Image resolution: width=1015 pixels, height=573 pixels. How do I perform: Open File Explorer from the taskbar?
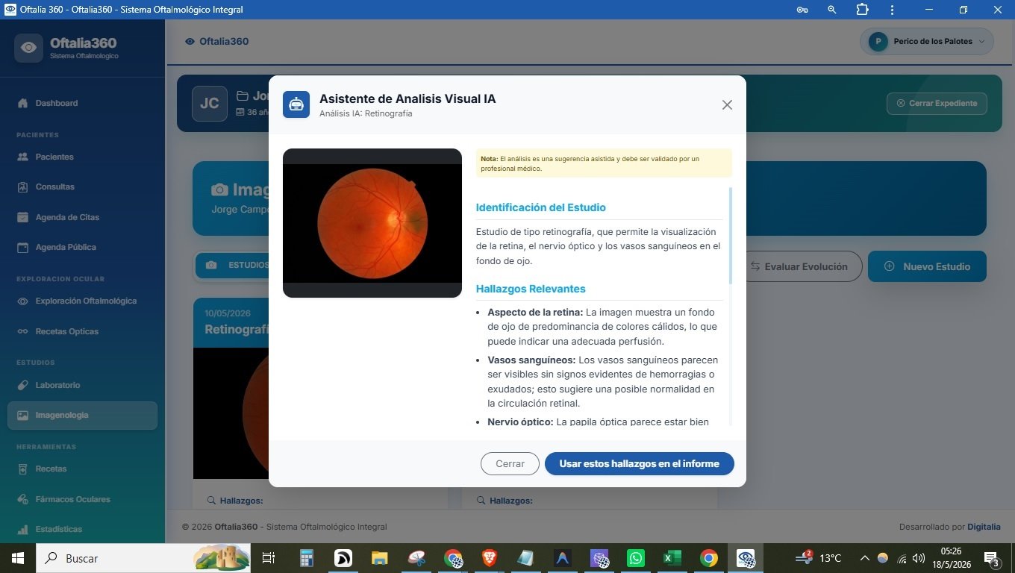[x=380, y=558]
